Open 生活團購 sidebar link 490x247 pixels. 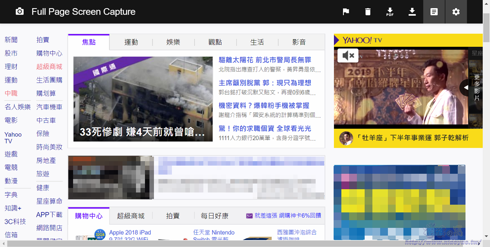[x=49, y=80]
